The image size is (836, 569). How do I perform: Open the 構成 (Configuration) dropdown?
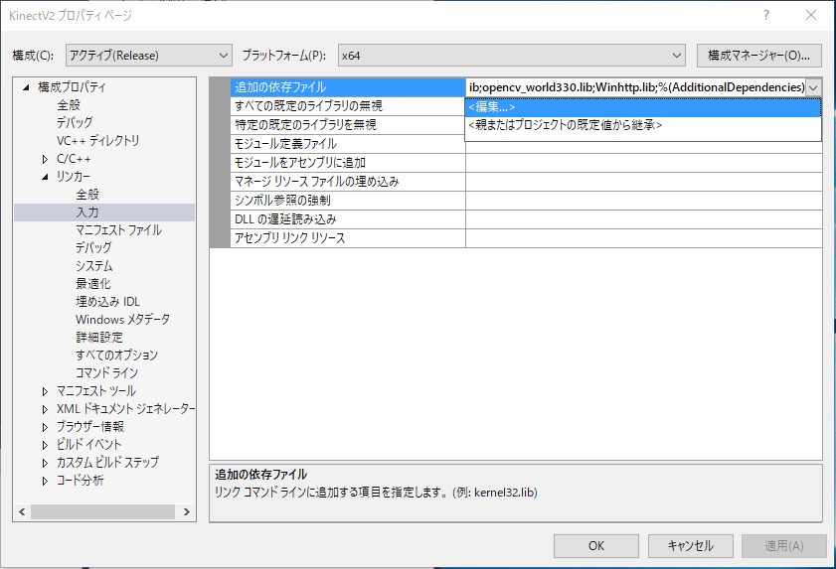[148, 56]
